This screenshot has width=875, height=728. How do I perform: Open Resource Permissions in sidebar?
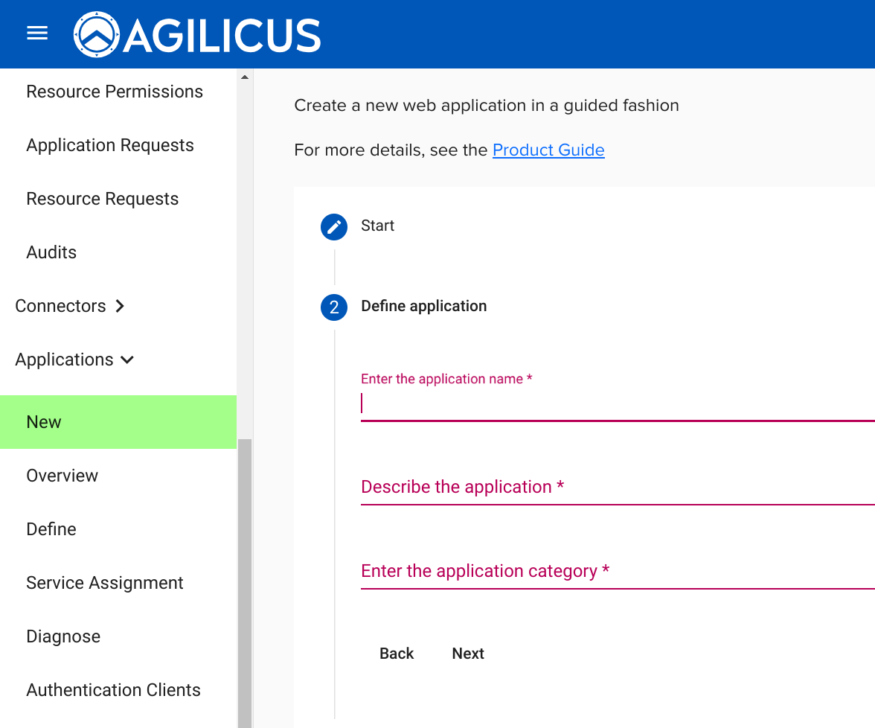[115, 92]
